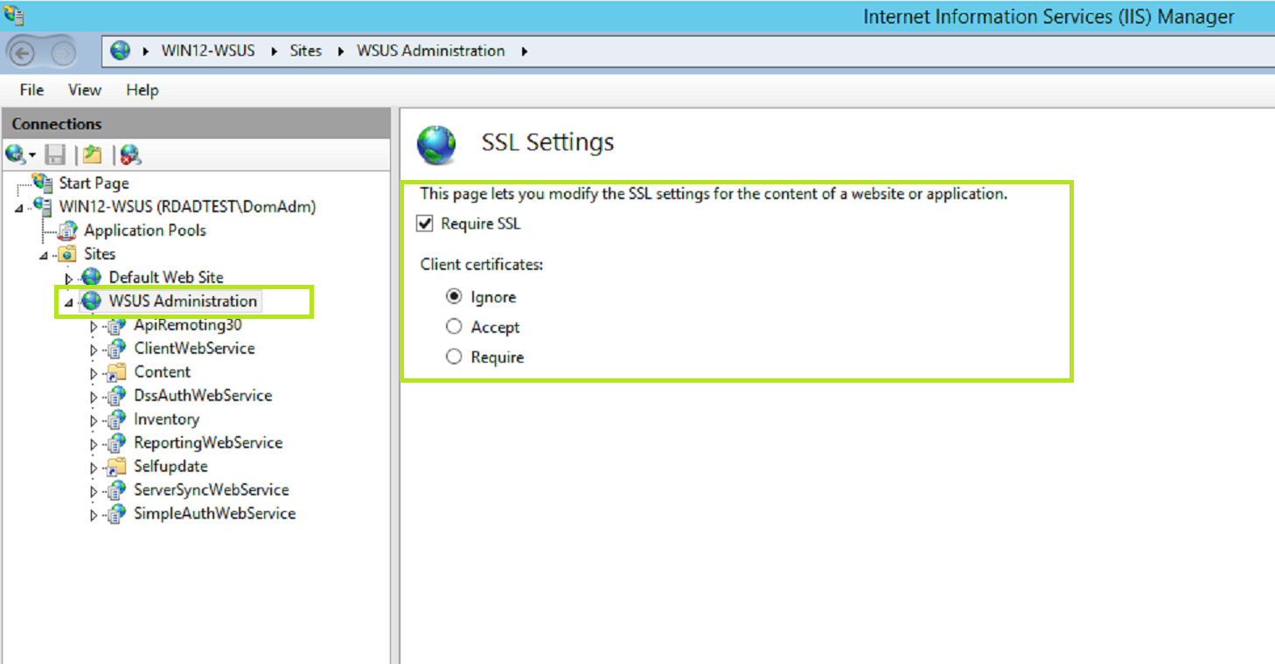Open the View menu
The height and width of the screenshot is (664, 1275).
[85, 90]
